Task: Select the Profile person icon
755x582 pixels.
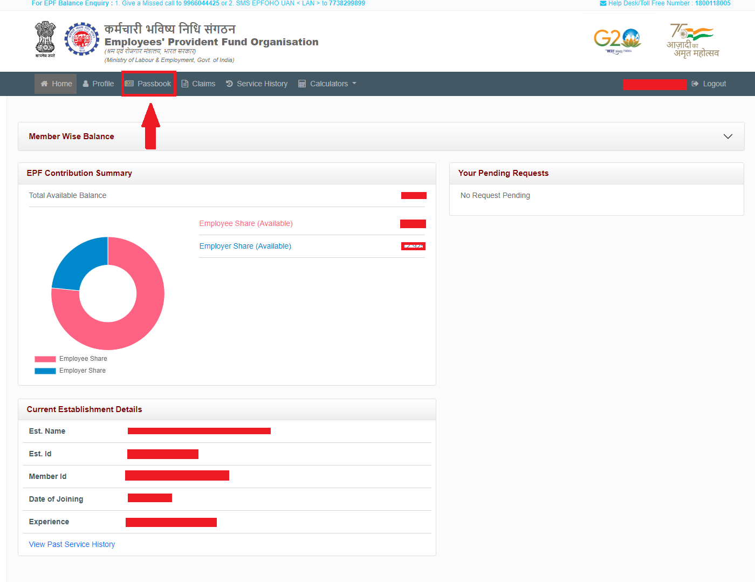Action: (x=86, y=84)
